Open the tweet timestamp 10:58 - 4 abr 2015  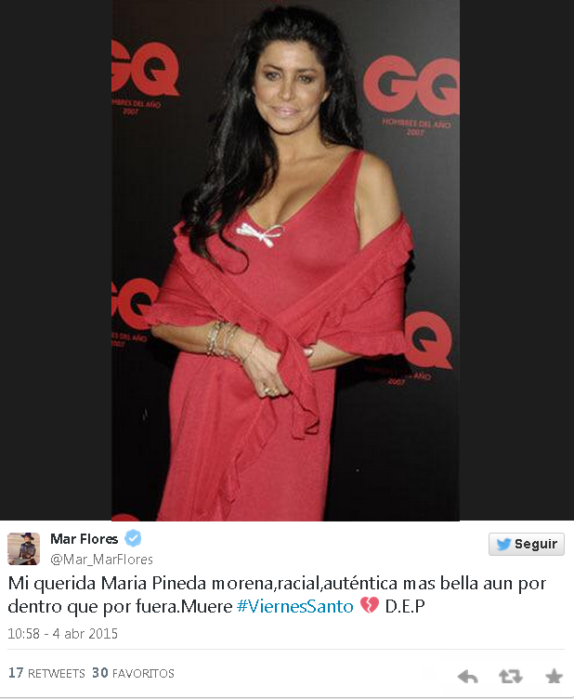[x=63, y=634]
